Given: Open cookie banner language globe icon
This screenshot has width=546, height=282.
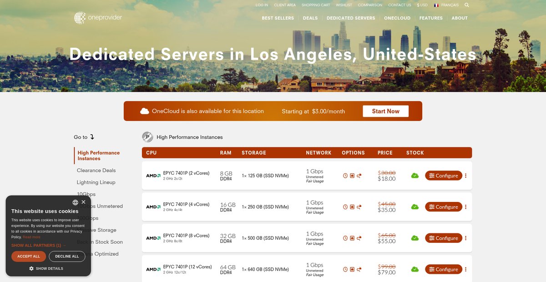Looking at the screenshot, I should [75, 202].
